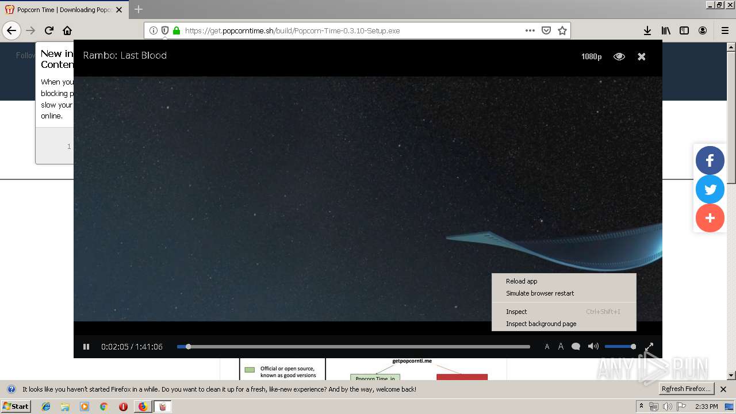Go back with Firefox back arrow
Screen dimensions: 736x414
pos(11,30)
